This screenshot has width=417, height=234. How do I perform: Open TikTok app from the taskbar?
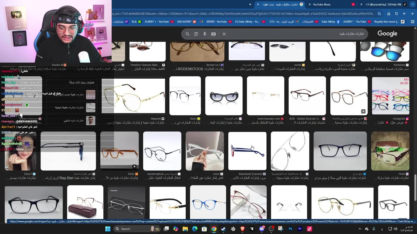[309, 229]
